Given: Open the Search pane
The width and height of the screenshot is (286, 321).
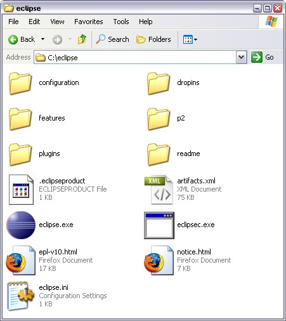Looking at the screenshot, I should [112, 39].
